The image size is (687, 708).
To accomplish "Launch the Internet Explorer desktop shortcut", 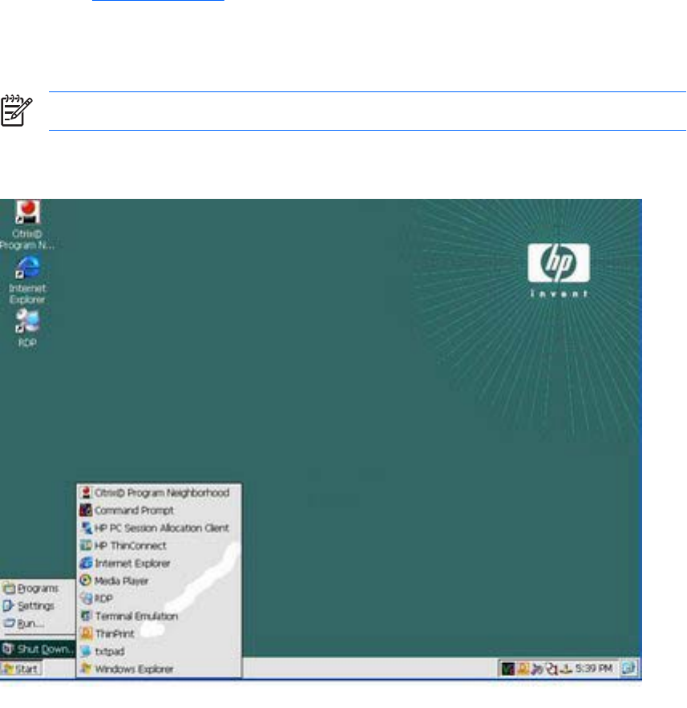I will [27, 280].
